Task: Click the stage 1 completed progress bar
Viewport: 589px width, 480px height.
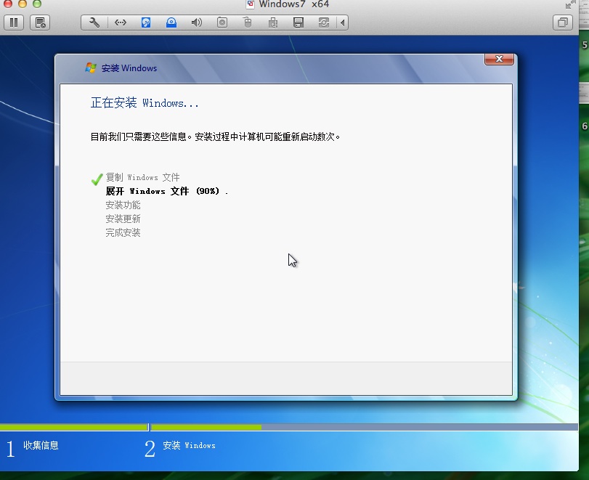Action: (x=73, y=427)
